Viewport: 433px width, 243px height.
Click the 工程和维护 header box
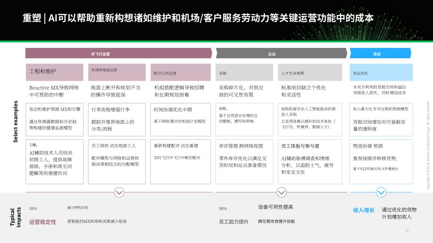point(55,72)
